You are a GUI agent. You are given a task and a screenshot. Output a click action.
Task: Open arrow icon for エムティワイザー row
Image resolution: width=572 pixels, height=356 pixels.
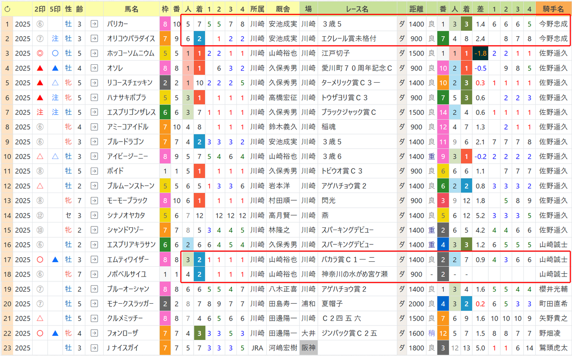click(x=94, y=260)
